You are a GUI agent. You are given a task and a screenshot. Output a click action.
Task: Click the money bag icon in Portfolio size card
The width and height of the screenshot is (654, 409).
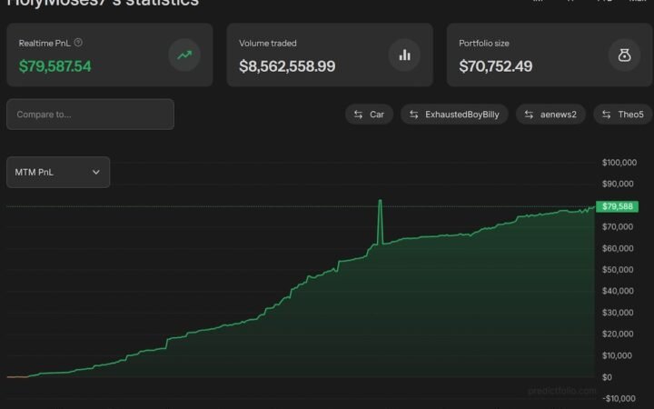[624, 55]
